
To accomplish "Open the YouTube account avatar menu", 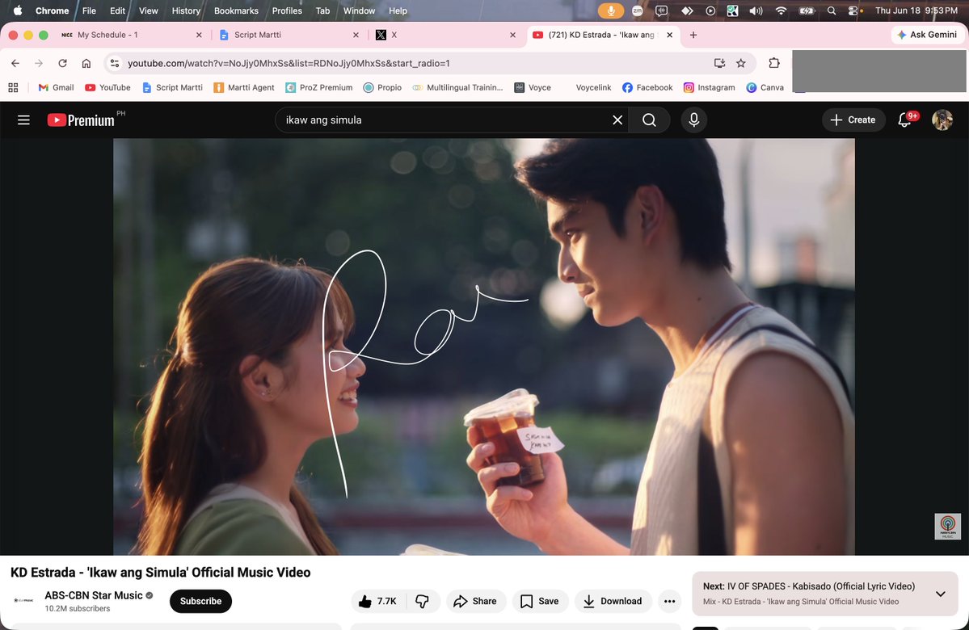I will [942, 120].
